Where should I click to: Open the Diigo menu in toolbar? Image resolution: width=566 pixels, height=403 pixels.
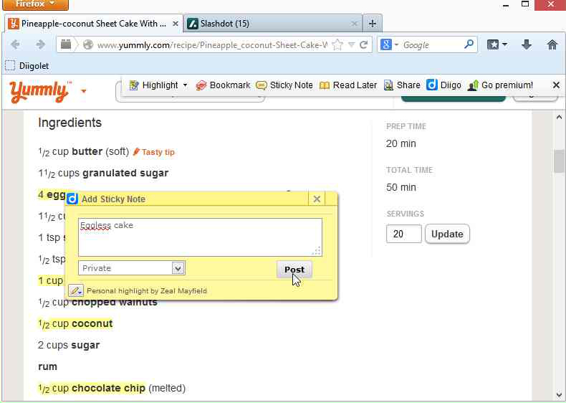(444, 85)
